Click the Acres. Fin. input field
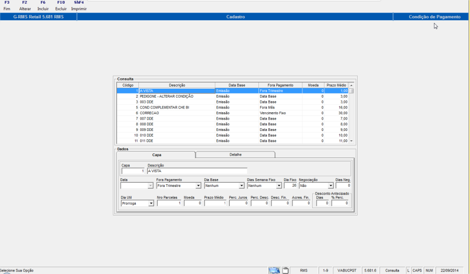The height and width of the screenshot is (274, 470). 301,204
